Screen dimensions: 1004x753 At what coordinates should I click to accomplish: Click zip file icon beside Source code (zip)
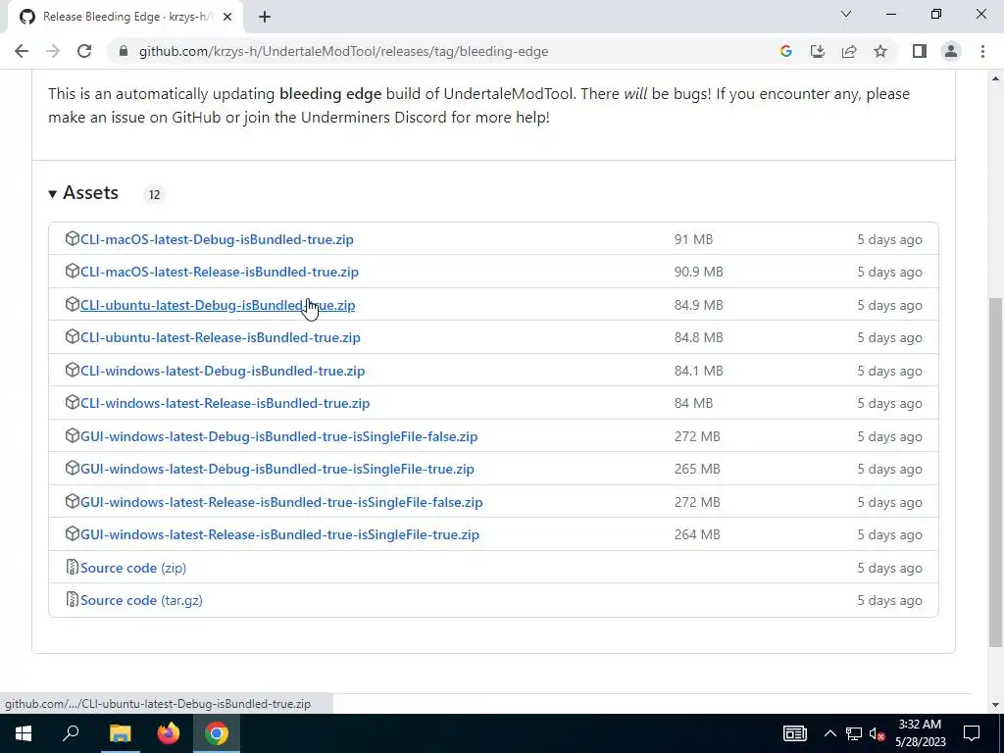coord(72,568)
